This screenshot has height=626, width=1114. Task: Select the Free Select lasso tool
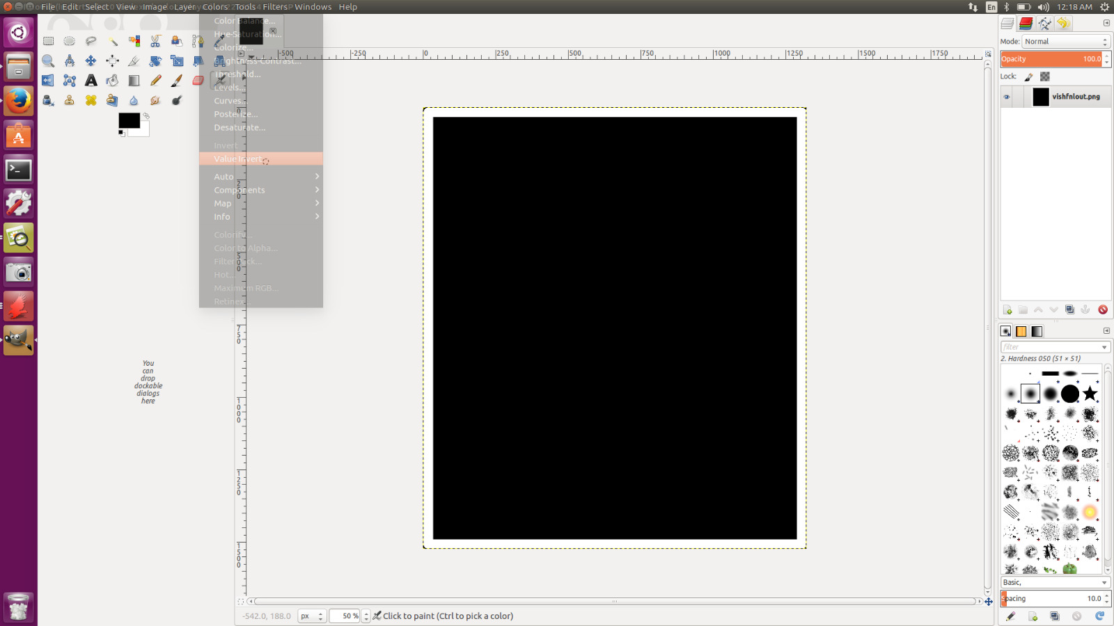91,41
